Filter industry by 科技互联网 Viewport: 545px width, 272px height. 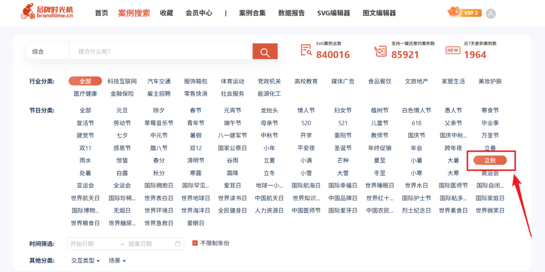122,81
